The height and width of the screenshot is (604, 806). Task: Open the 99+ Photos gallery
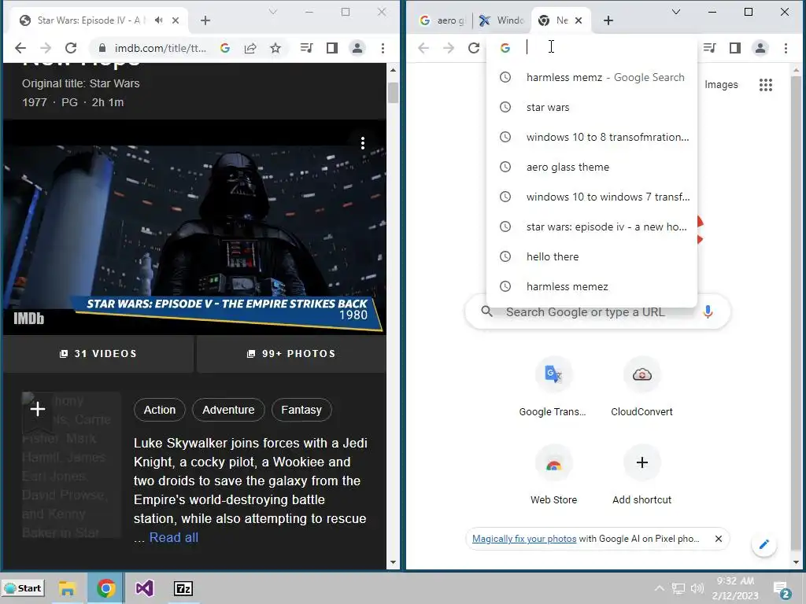[291, 354]
